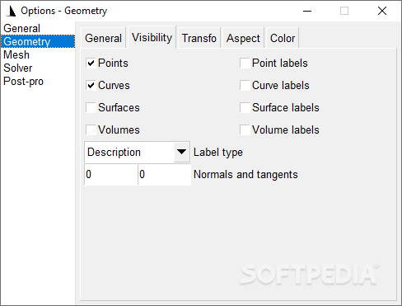Select the Visibility tab

tap(152, 37)
